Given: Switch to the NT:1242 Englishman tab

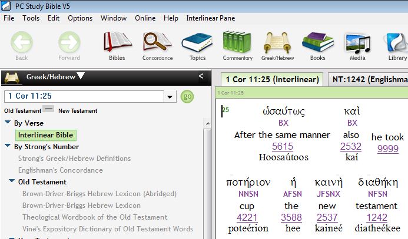Looking at the screenshot, I should pyautogui.click(x=369, y=79).
